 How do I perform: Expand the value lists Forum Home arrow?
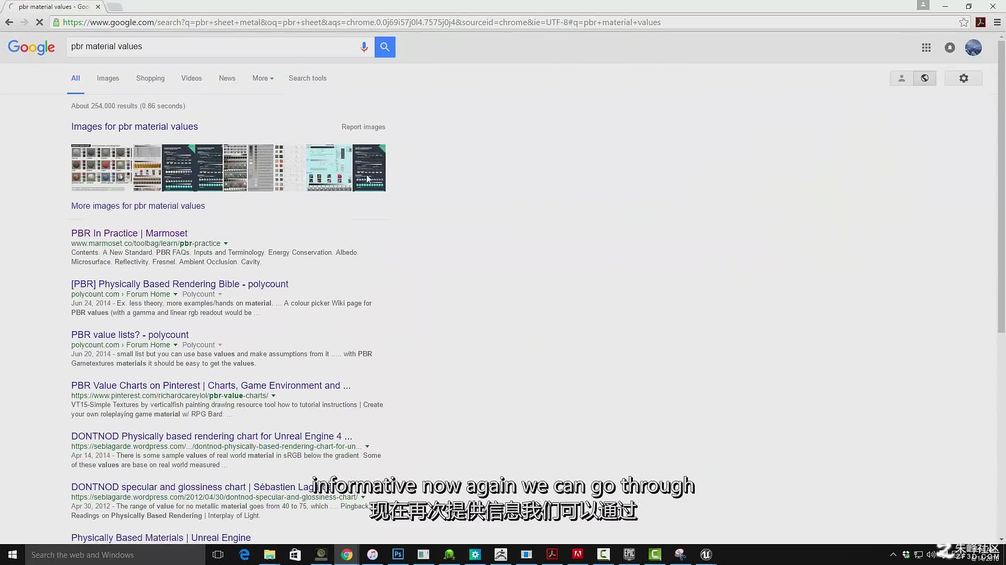(x=176, y=345)
